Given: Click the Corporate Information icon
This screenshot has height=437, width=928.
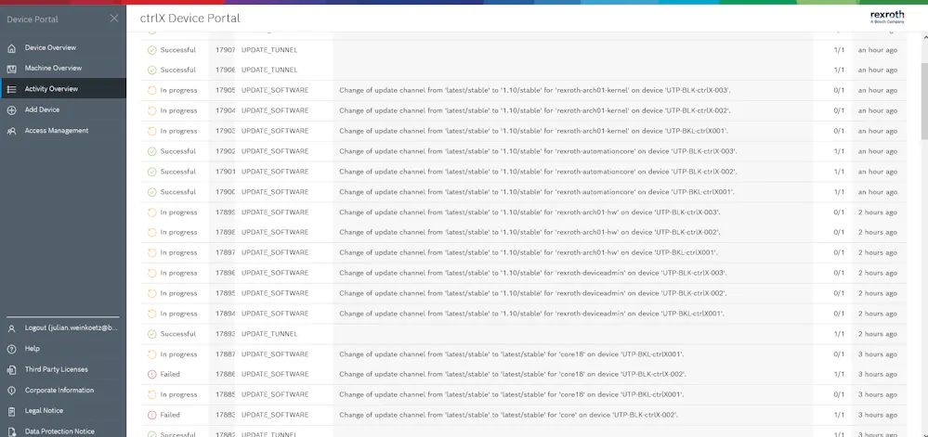Looking at the screenshot, I should [x=11, y=391].
